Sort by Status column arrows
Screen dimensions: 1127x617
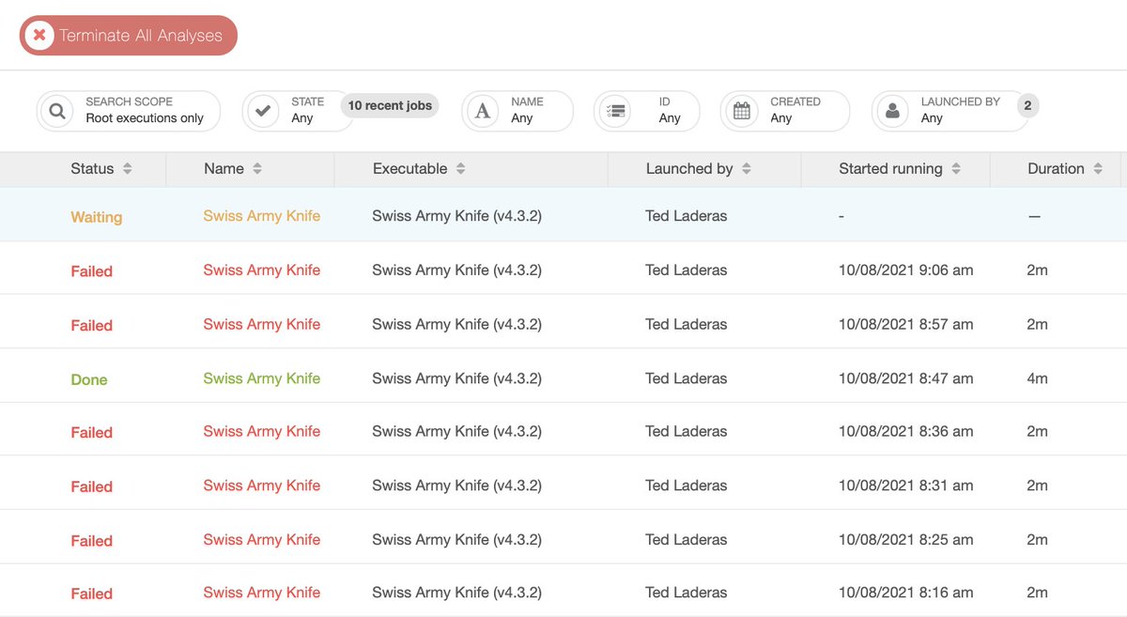click(x=128, y=169)
